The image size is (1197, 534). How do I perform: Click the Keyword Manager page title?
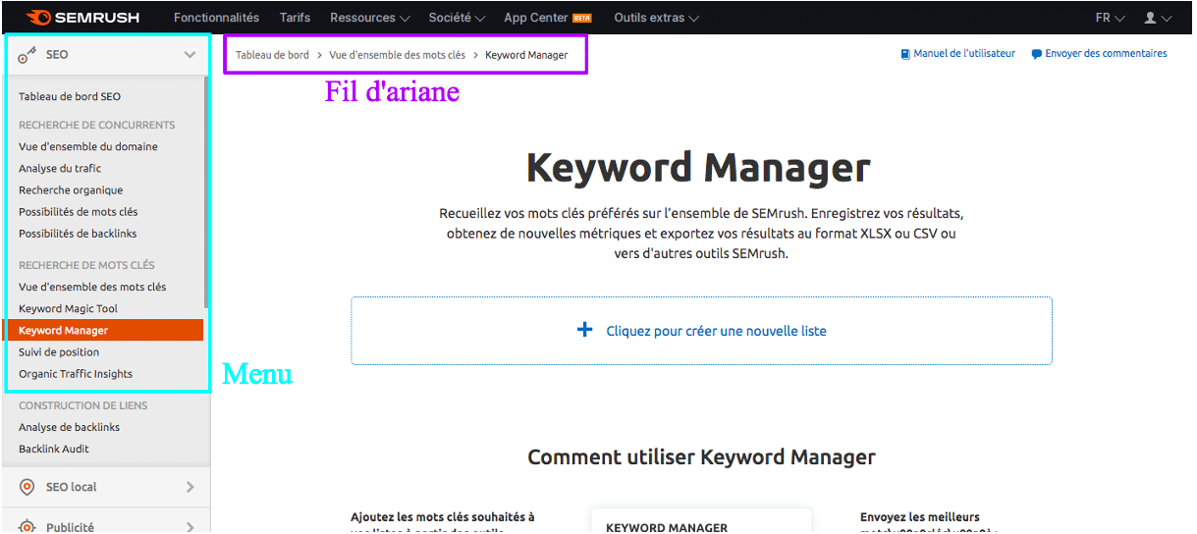(x=698, y=168)
